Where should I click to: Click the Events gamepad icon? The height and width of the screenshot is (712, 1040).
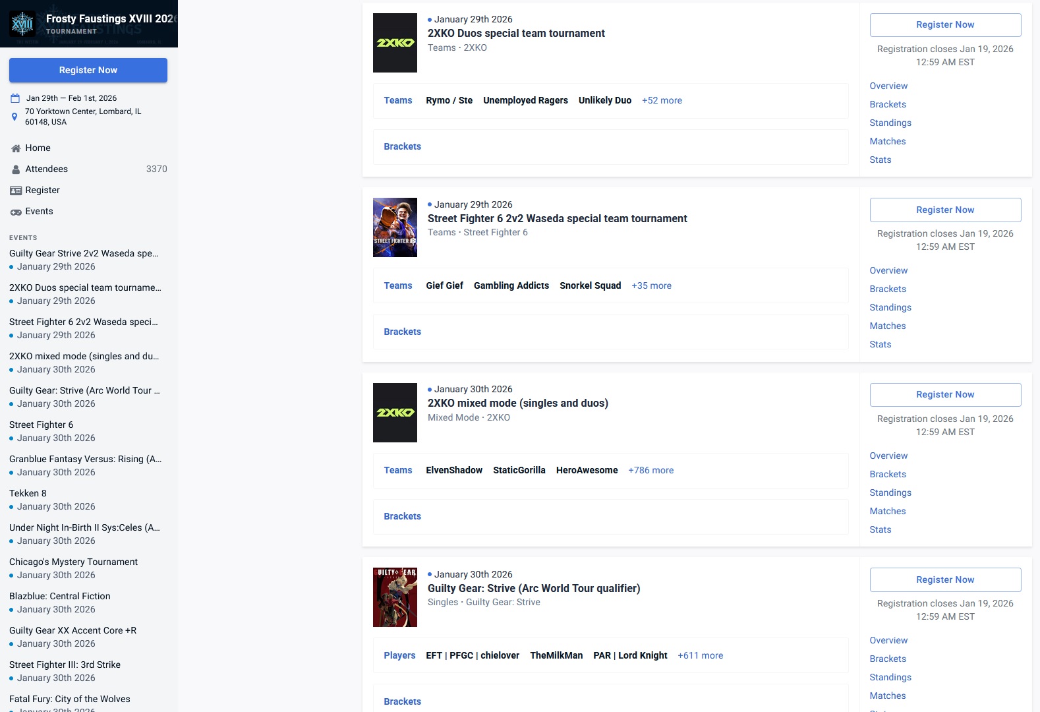16,212
